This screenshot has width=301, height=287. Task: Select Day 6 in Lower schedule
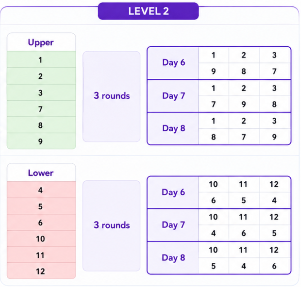(173, 193)
